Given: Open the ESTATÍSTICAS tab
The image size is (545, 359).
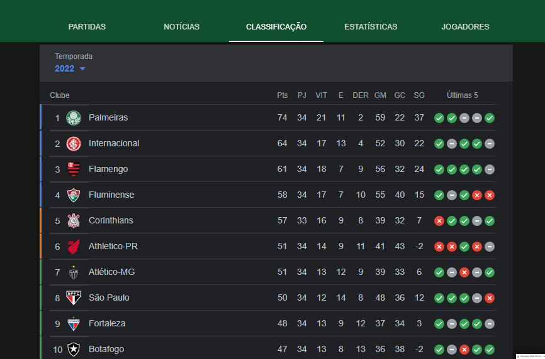Looking at the screenshot, I should pyautogui.click(x=371, y=27).
